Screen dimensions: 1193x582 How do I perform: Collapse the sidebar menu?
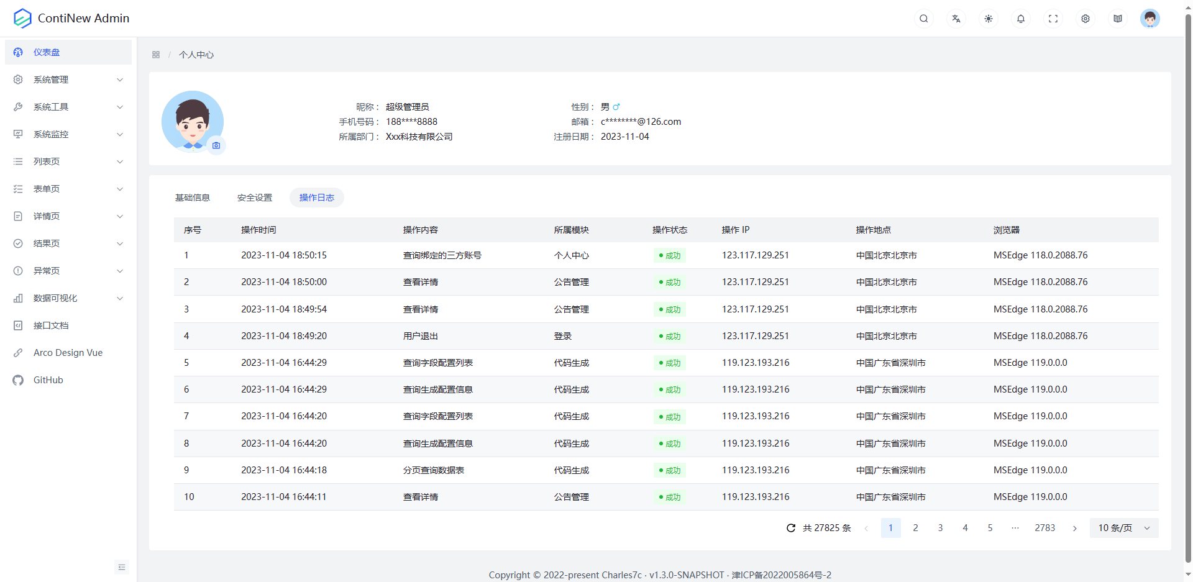122,567
